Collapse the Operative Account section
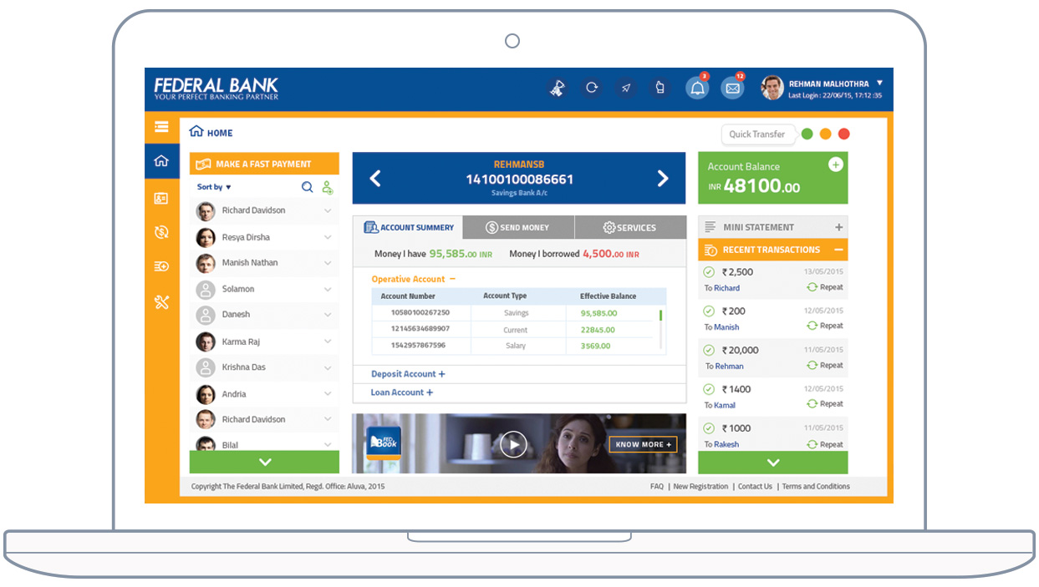1039x587 pixels. point(452,279)
